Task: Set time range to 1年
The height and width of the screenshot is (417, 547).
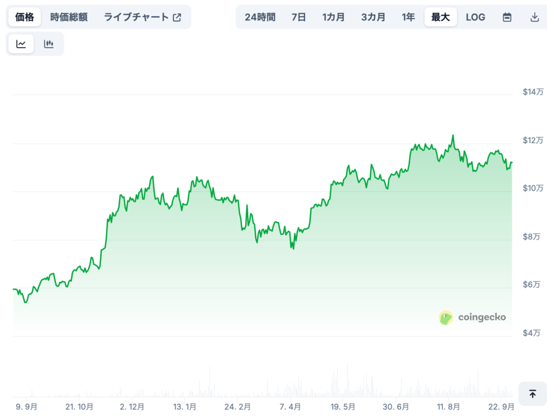Action: 408,17
